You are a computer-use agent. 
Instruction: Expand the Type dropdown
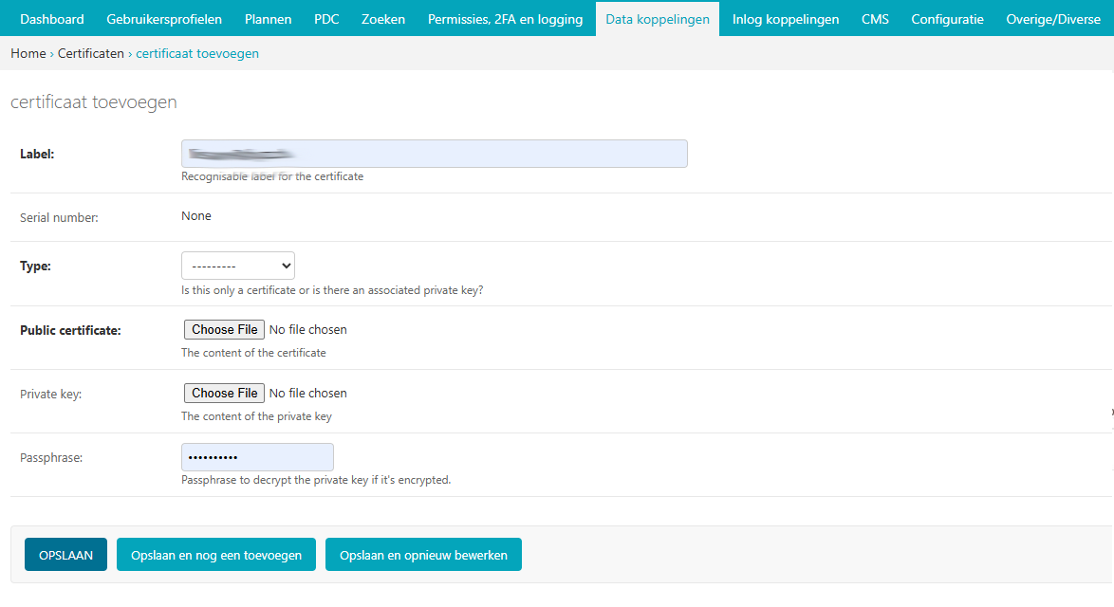click(237, 266)
